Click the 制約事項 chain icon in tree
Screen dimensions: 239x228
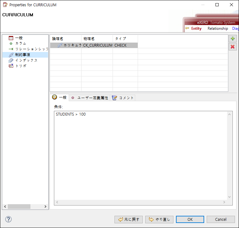tap(11, 54)
